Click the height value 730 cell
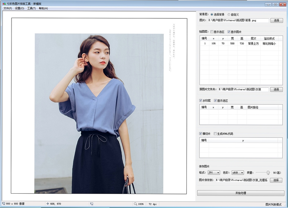Image resolution: width=288 pixels, height=208 pixels. 242,44
